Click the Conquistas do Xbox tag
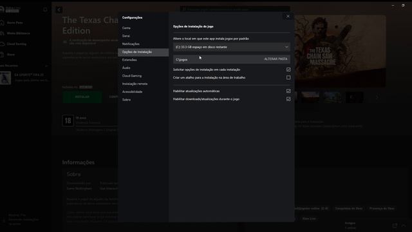Viewport: 412px width, 232px height. click(349, 208)
